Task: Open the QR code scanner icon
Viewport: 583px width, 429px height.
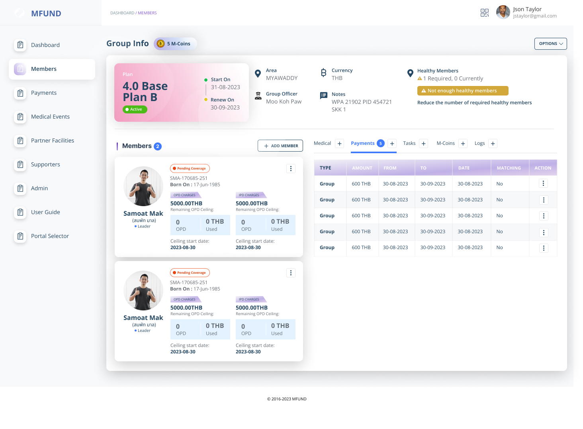Action: tap(485, 13)
